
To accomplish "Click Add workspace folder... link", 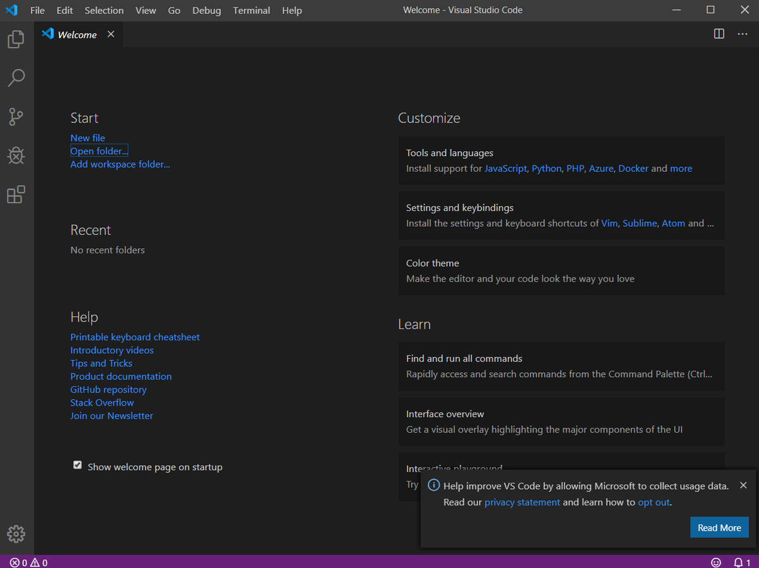I will coord(120,164).
